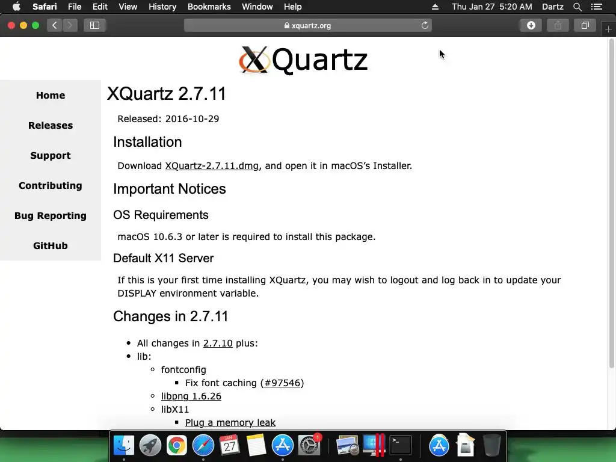Click the page vertical scrollbar
The width and height of the screenshot is (616, 462).
611,205
